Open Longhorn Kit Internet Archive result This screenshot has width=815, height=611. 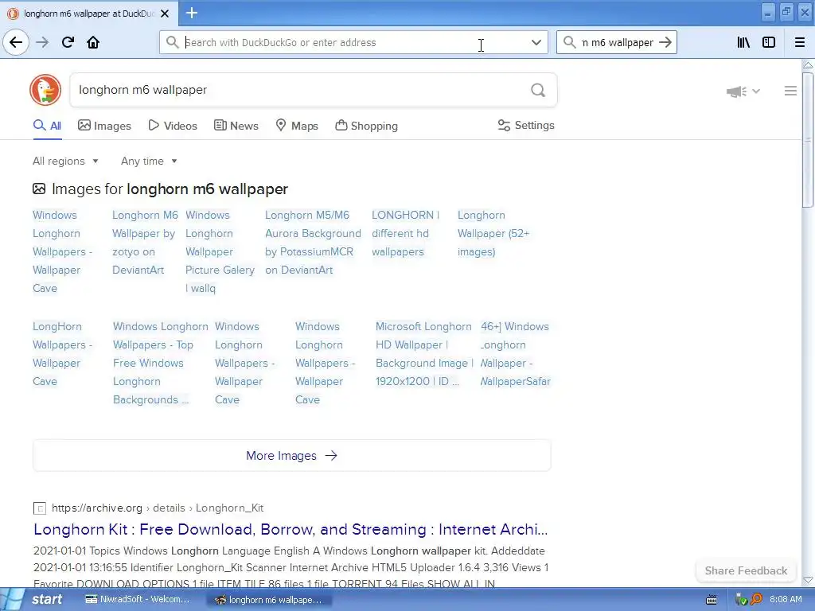tap(291, 529)
